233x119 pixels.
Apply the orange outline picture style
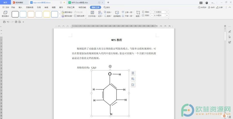[x=31, y=14]
